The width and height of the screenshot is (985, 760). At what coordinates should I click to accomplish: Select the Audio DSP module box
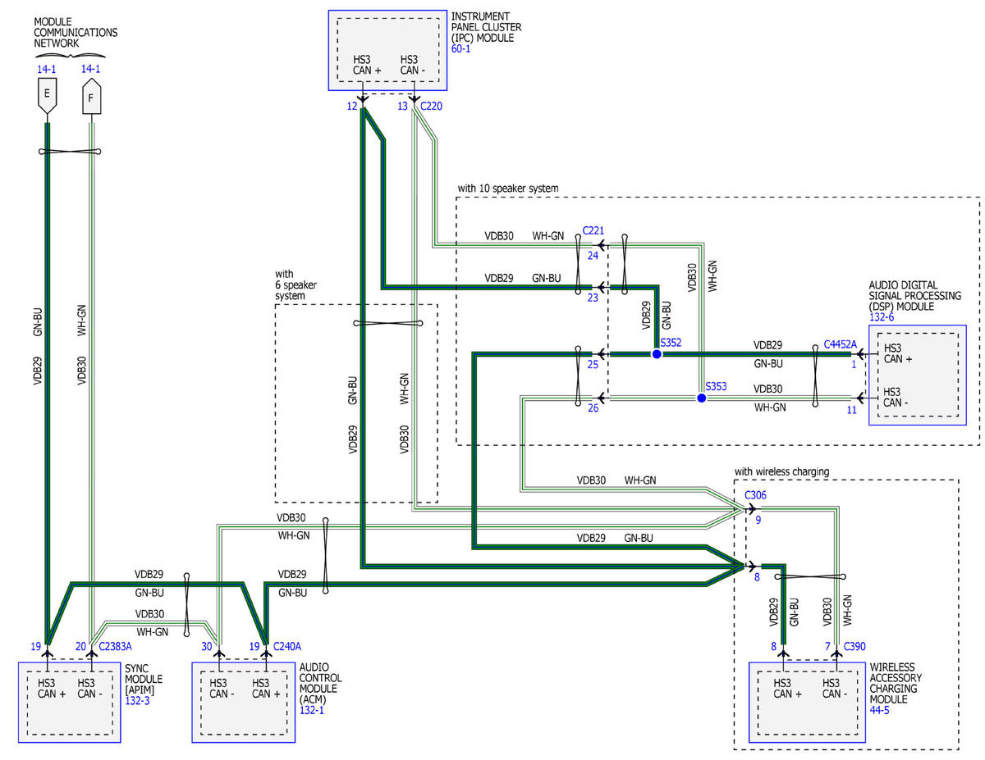pos(917,375)
